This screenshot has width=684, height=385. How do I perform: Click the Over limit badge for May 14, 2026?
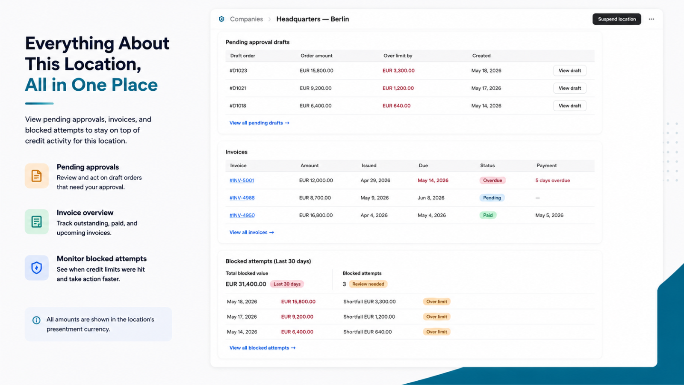436,332
